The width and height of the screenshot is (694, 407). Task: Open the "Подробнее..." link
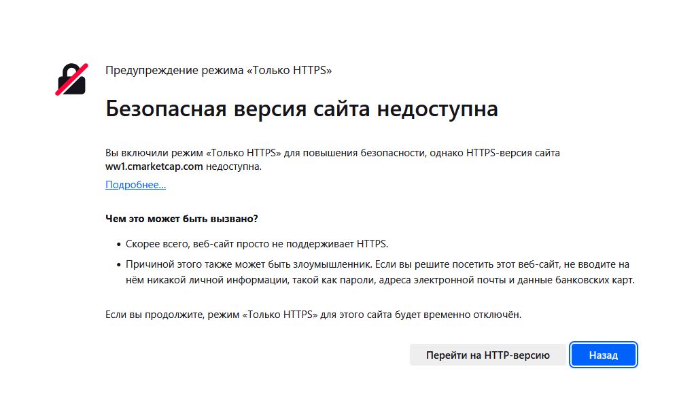(x=135, y=185)
